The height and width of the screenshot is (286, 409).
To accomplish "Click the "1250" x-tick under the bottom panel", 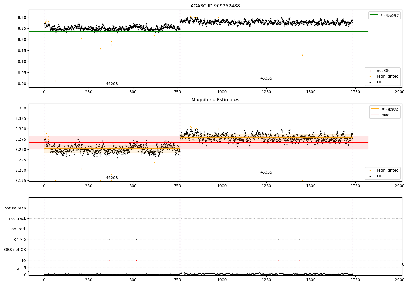I will pyautogui.click(x=266, y=279).
